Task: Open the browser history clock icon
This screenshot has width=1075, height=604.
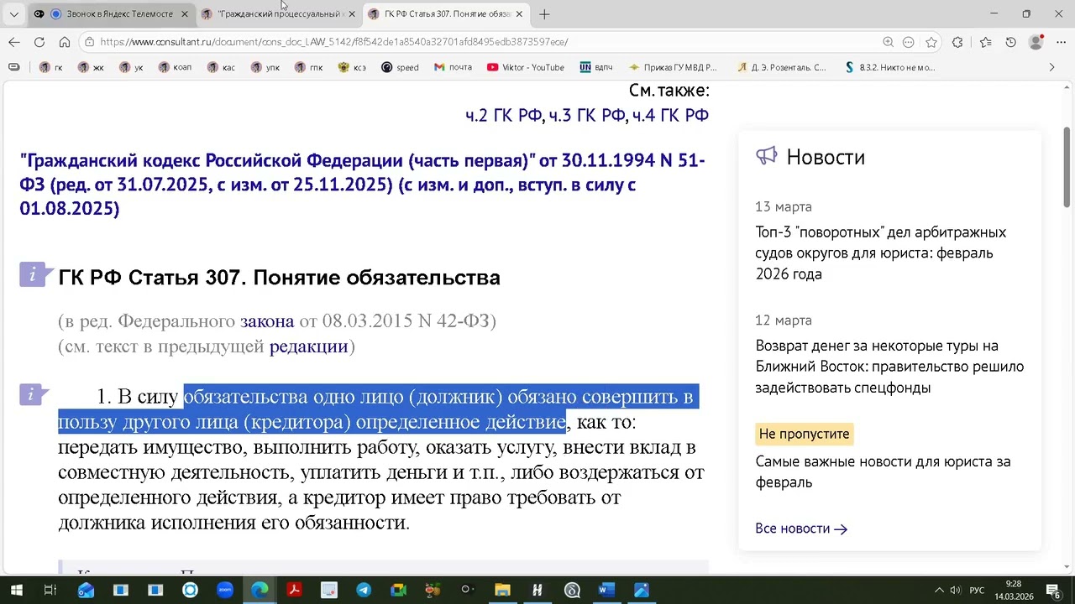Action: click(1011, 42)
